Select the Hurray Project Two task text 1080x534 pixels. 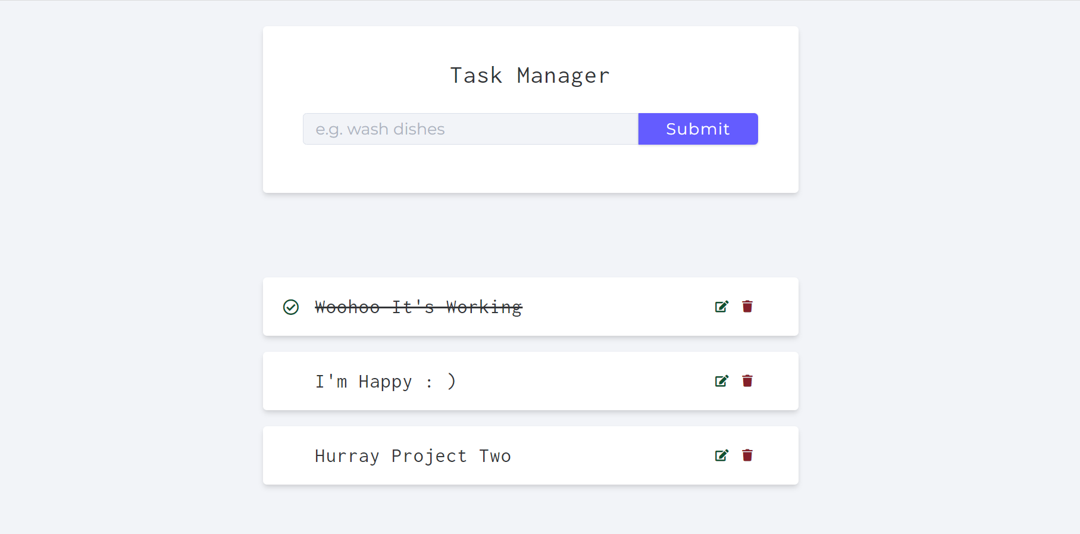tap(413, 456)
